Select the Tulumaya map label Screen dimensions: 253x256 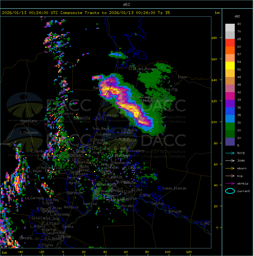click(104, 134)
